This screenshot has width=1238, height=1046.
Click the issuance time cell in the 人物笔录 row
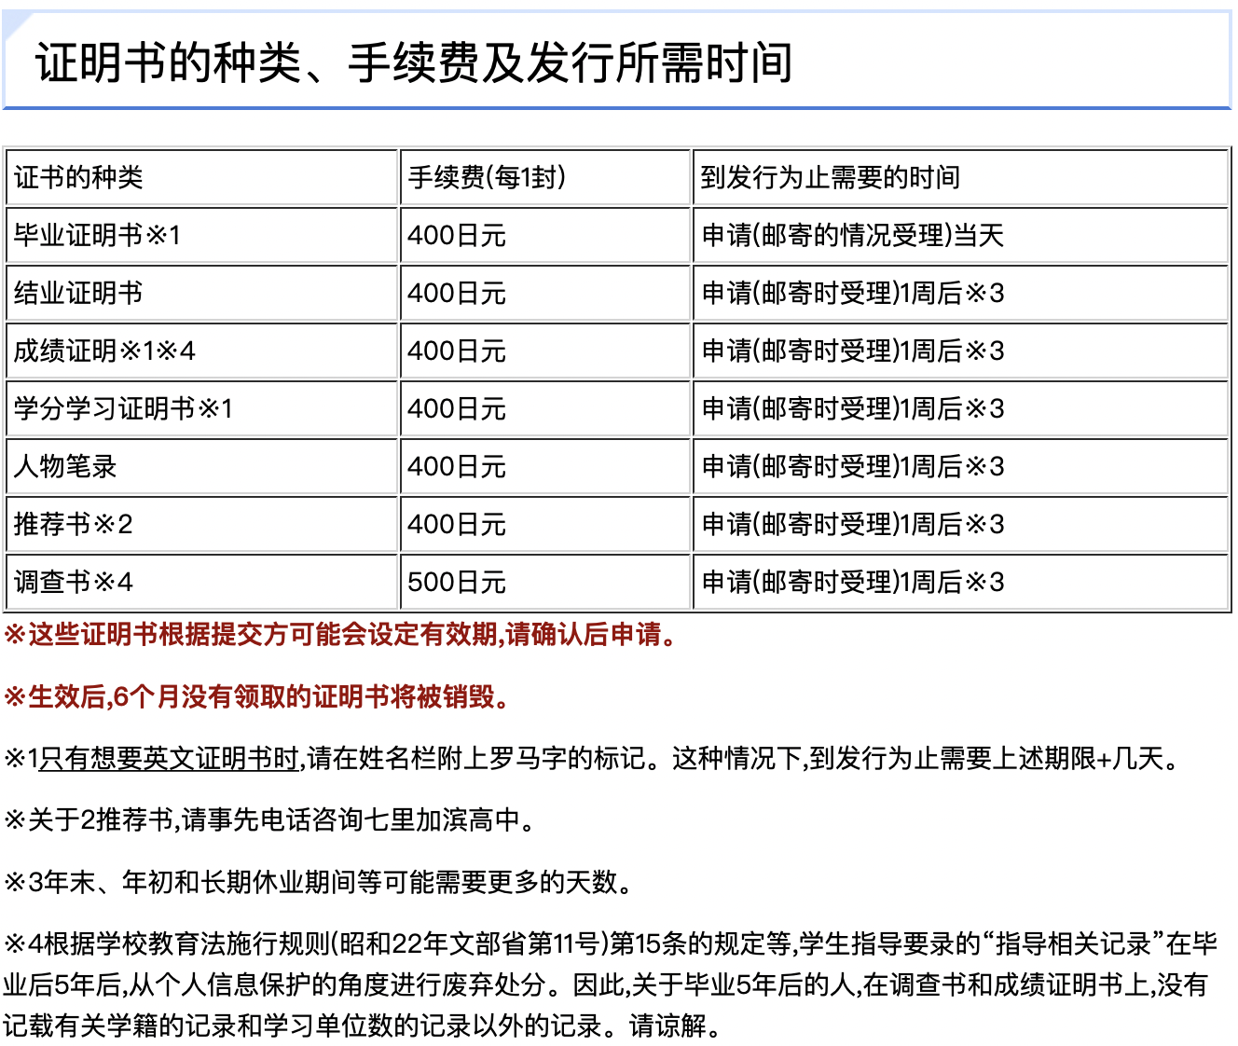coord(961,466)
